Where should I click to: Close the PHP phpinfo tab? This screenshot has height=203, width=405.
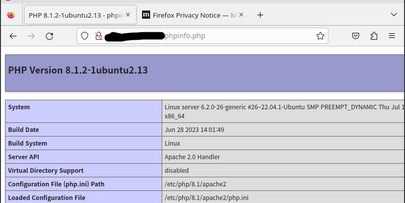click(x=127, y=15)
